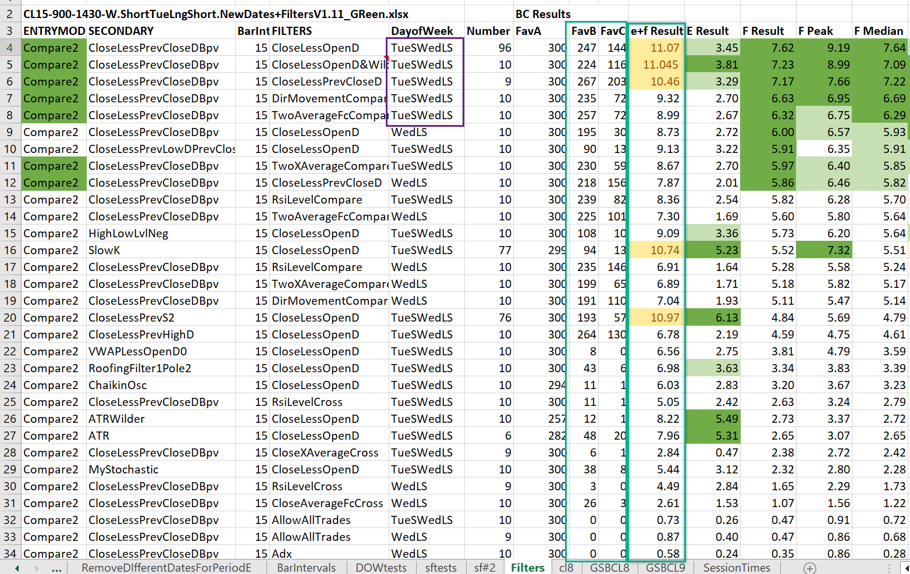Click the DayofWeek column header cell
This screenshot has height=574, width=910.
[422, 31]
